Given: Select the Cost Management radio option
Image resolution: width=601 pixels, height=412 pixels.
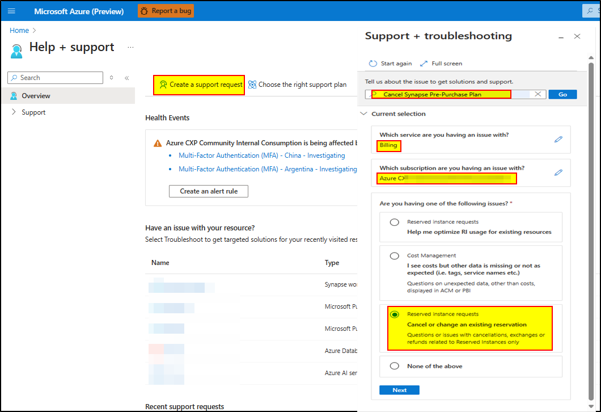Looking at the screenshot, I should (395, 256).
